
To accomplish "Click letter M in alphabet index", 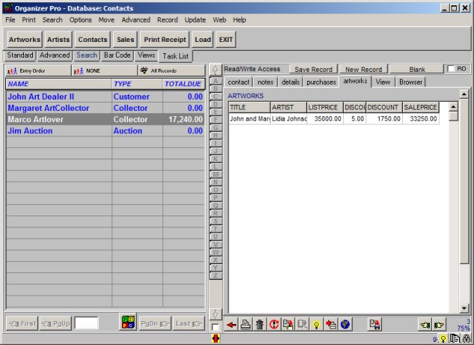I will (215, 174).
